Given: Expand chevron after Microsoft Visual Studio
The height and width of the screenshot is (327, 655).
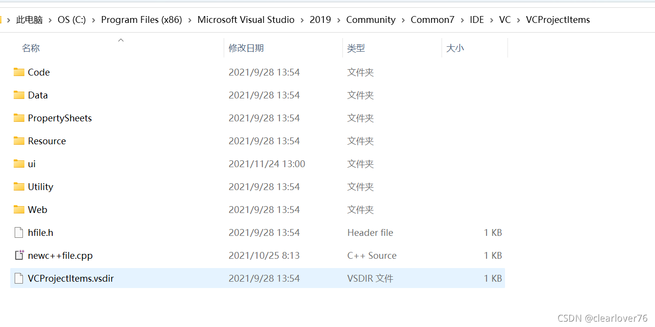Looking at the screenshot, I should 302,20.
